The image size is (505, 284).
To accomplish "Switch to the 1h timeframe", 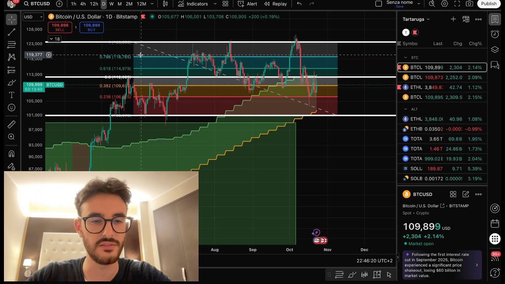I will (73, 4).
